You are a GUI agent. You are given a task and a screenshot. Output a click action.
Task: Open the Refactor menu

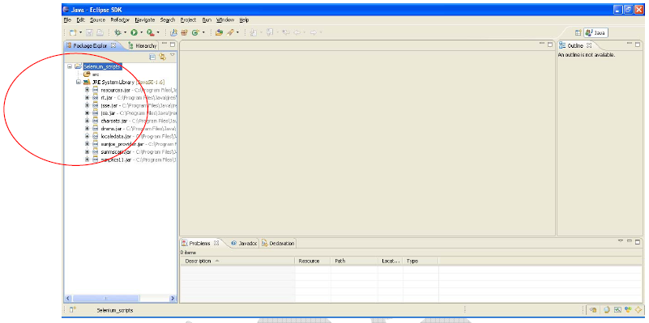click(x=120, y=20)
